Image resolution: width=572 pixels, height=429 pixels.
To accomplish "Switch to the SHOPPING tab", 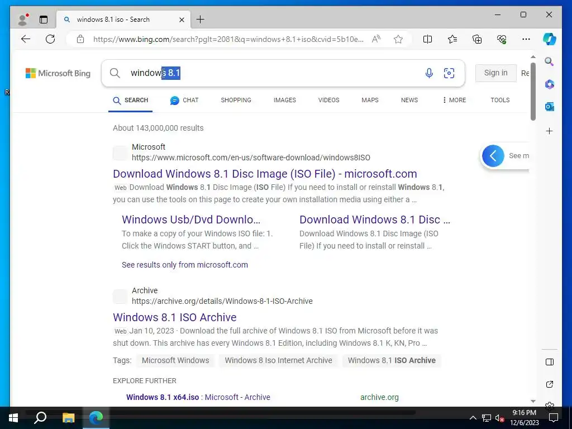I will 236,100.
